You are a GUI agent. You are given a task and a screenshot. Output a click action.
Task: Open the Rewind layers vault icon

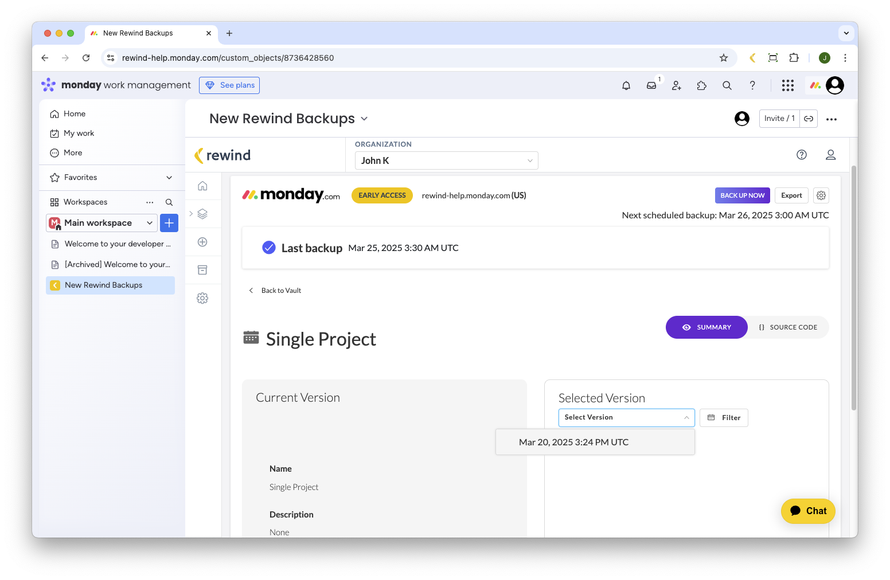202,214
